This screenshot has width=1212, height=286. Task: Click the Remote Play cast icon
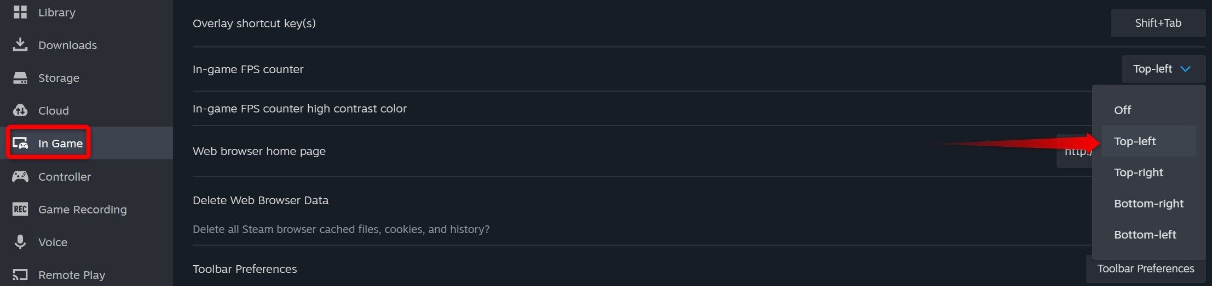20,275
